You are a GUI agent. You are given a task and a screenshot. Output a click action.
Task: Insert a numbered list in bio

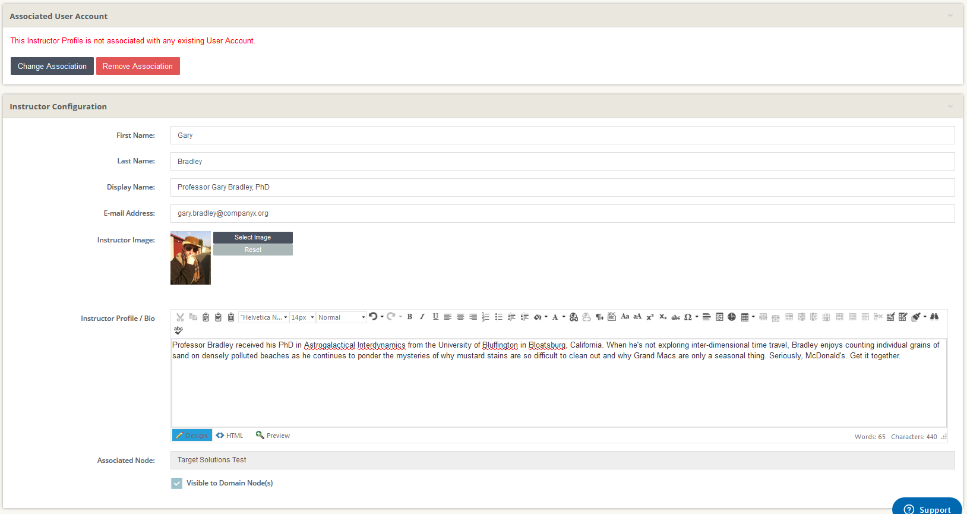click(486, 317)
